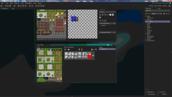Select the Eraser tile tool
The image size is (172, 97).
pyautogui.click(x=103, y=15)
